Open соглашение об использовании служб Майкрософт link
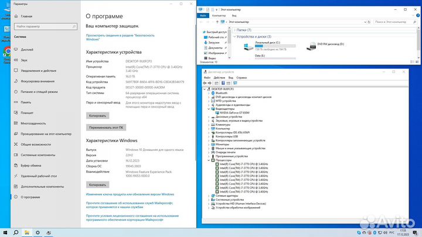 point(130,205)
